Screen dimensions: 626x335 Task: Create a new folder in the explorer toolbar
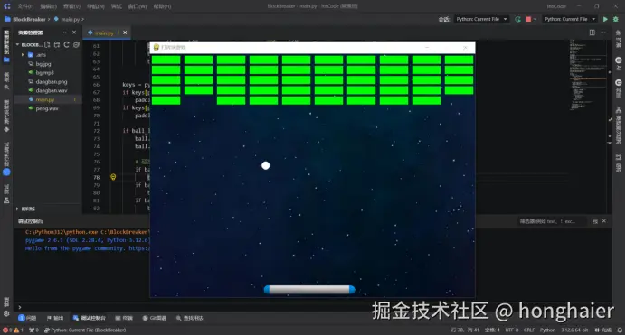(57, 44)
